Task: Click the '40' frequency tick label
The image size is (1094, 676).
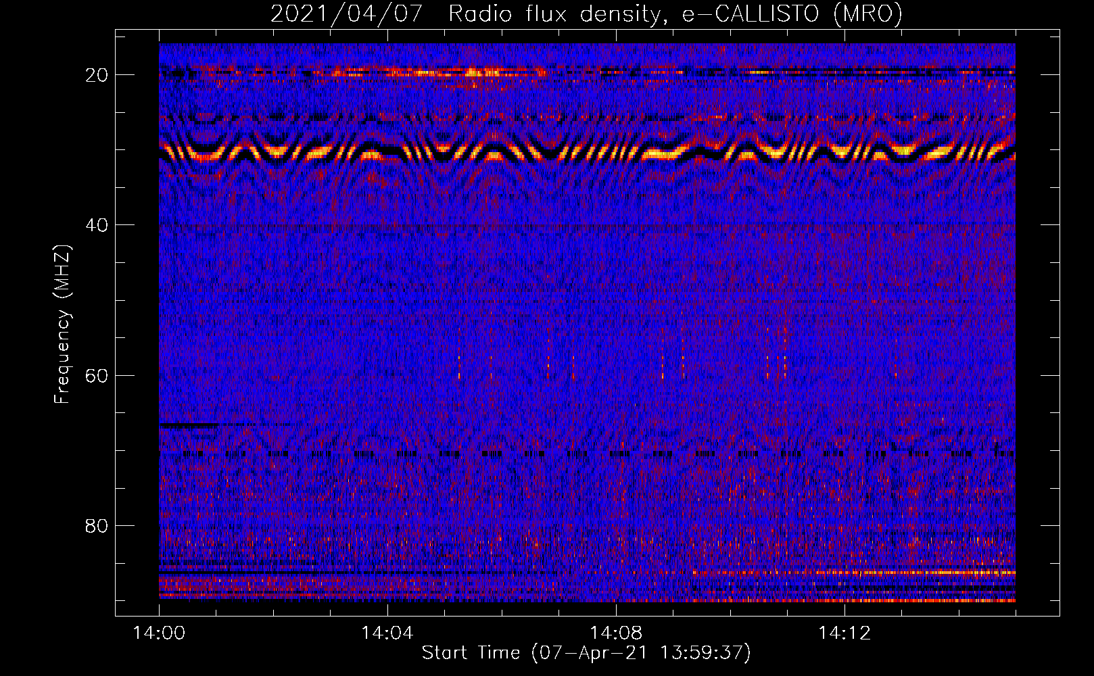Action: [97, 225]
